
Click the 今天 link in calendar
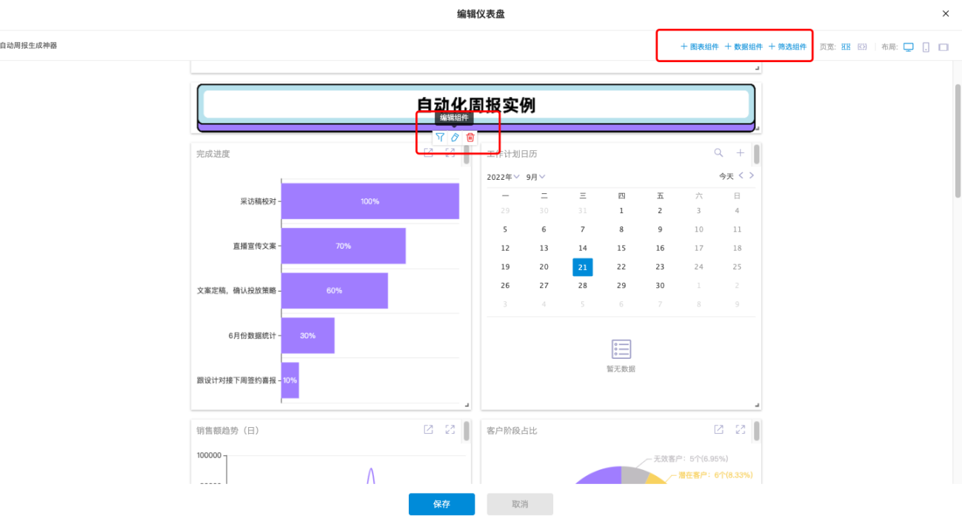(x=726, y=177)
